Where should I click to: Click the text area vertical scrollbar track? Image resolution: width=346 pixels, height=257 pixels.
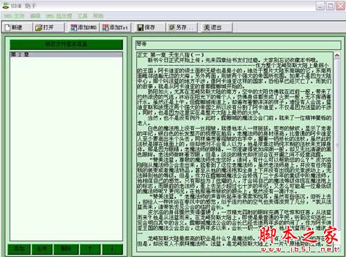(x=337, y=152)
